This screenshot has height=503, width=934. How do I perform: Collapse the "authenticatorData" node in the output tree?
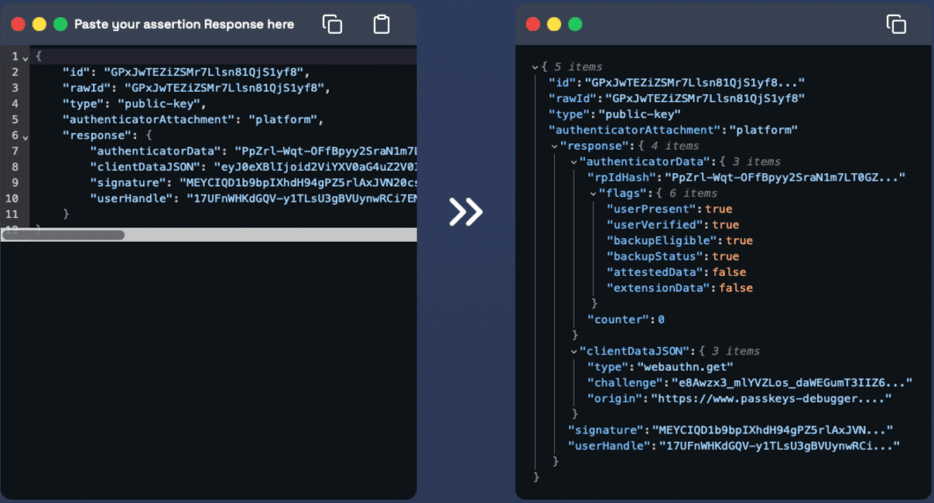click(x=573, y=162)
